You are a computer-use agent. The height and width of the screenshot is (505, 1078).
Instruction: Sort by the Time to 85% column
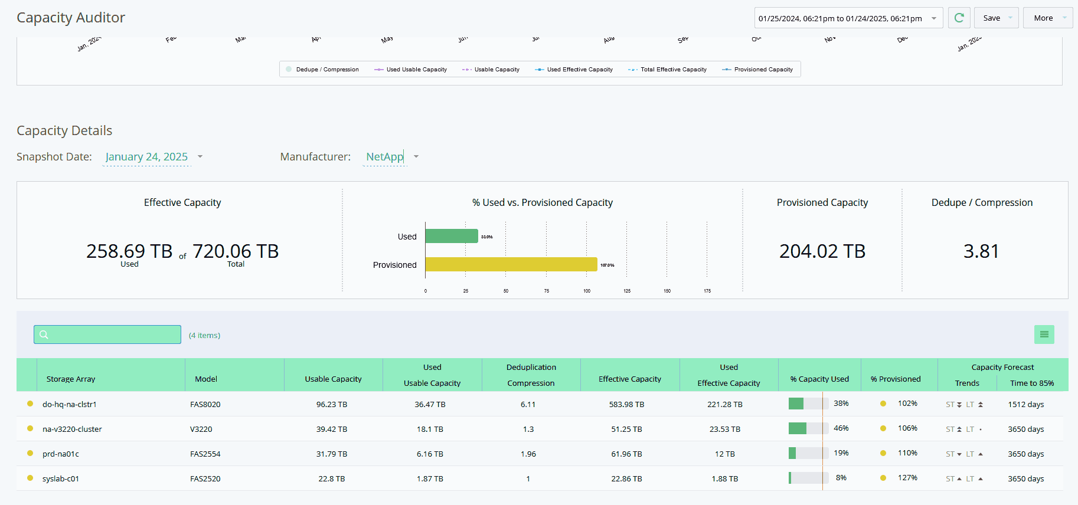click(1032, 383)
